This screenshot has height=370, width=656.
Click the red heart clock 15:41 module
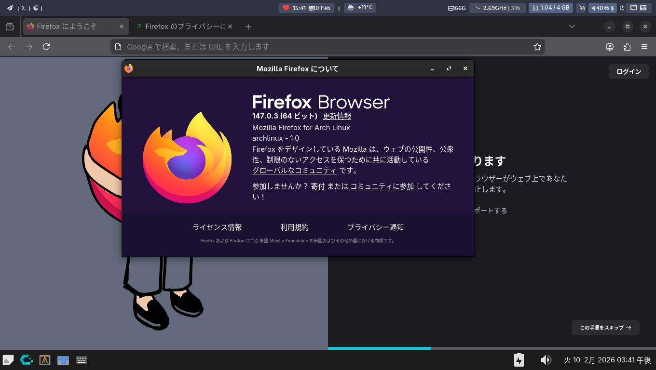(x=294, y=8)
